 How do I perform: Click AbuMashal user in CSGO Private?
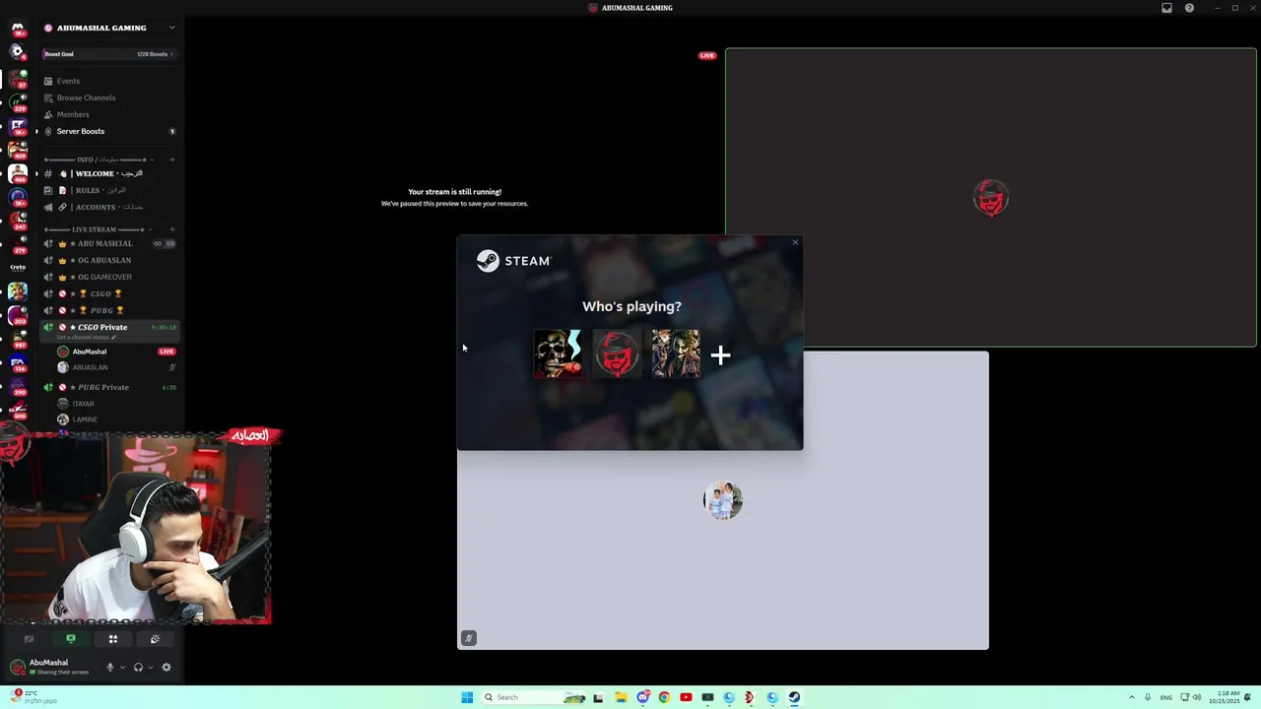click(90, 352)
